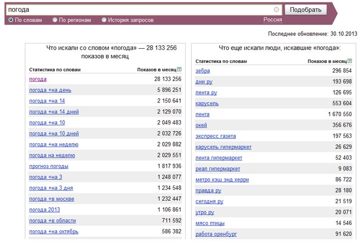This screenshot has width=360, height=242.
Task: Click the value '1 817 936'
Action: point(169,166)
